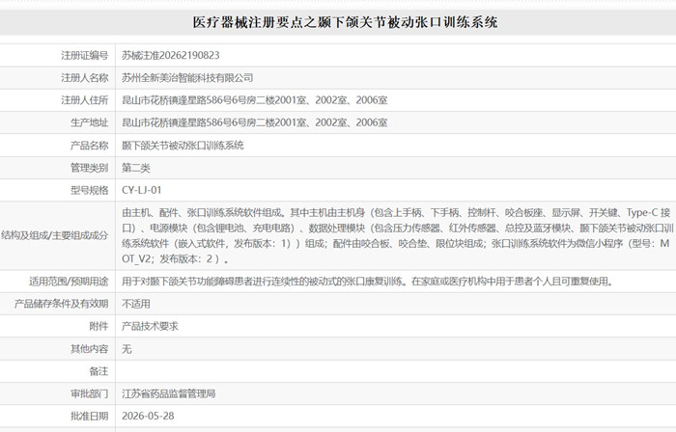Select the value 无 in 其他内容 row

(x=127, y=348)
